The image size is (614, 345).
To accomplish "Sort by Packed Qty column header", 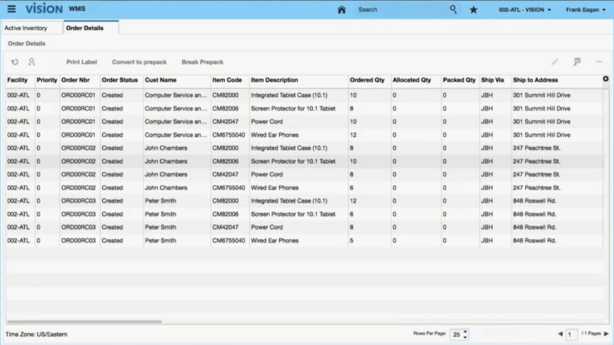I will pyautogui.click(x=459, y=80).
